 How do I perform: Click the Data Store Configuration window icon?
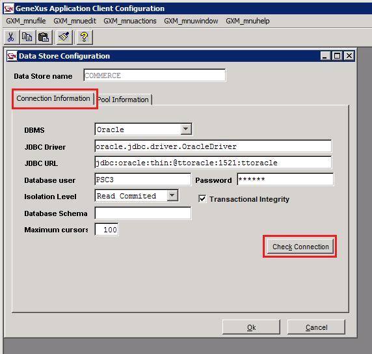click(x=12, y=56)
